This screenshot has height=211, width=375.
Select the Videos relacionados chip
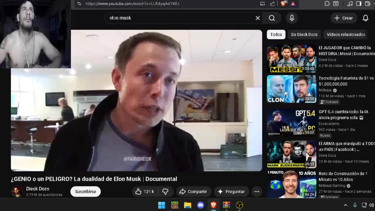[x=346, y=35]
